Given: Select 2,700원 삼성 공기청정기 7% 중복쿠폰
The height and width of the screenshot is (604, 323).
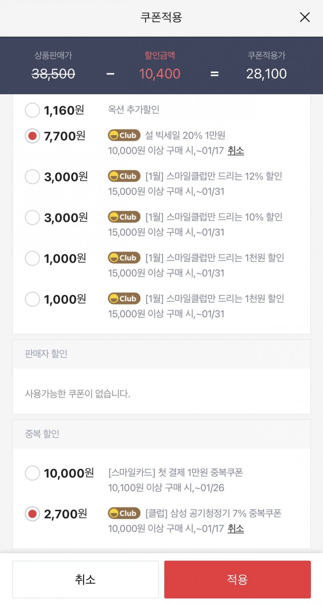Looking at the screenshot, I should [x=32, y=514].
